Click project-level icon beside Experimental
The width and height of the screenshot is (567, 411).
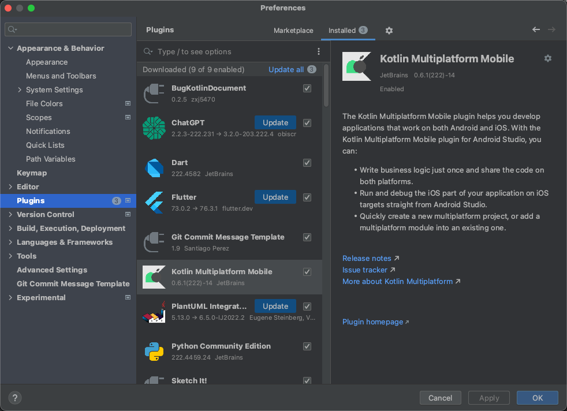click(x=128, y=297)
